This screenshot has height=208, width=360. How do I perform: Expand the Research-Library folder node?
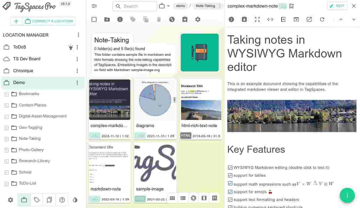[7, 161]
